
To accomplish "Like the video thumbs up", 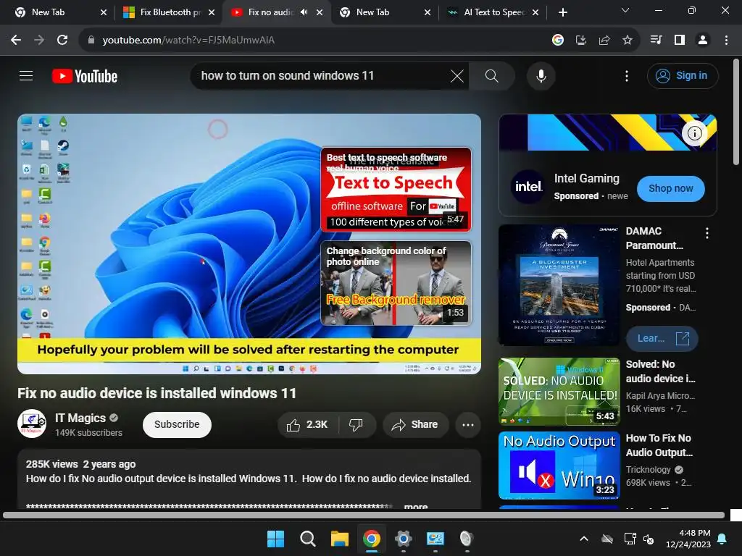I will coord(307,424).
